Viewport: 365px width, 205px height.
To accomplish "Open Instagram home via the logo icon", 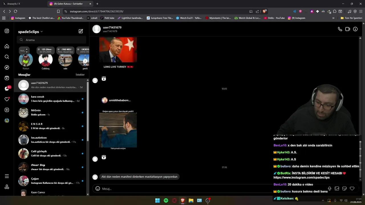I will 7,31.
